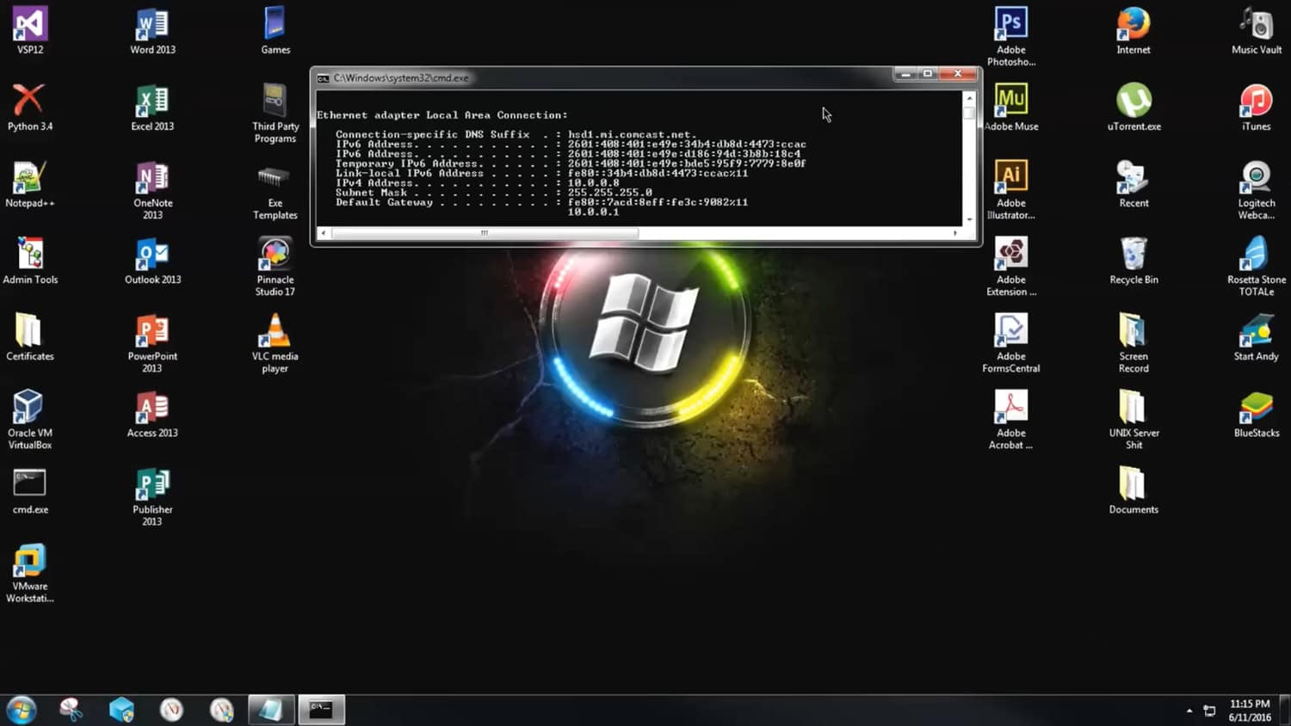
Task: Launch the PowerPoint 2013 shortcut
Action: (x=152, y=343)
